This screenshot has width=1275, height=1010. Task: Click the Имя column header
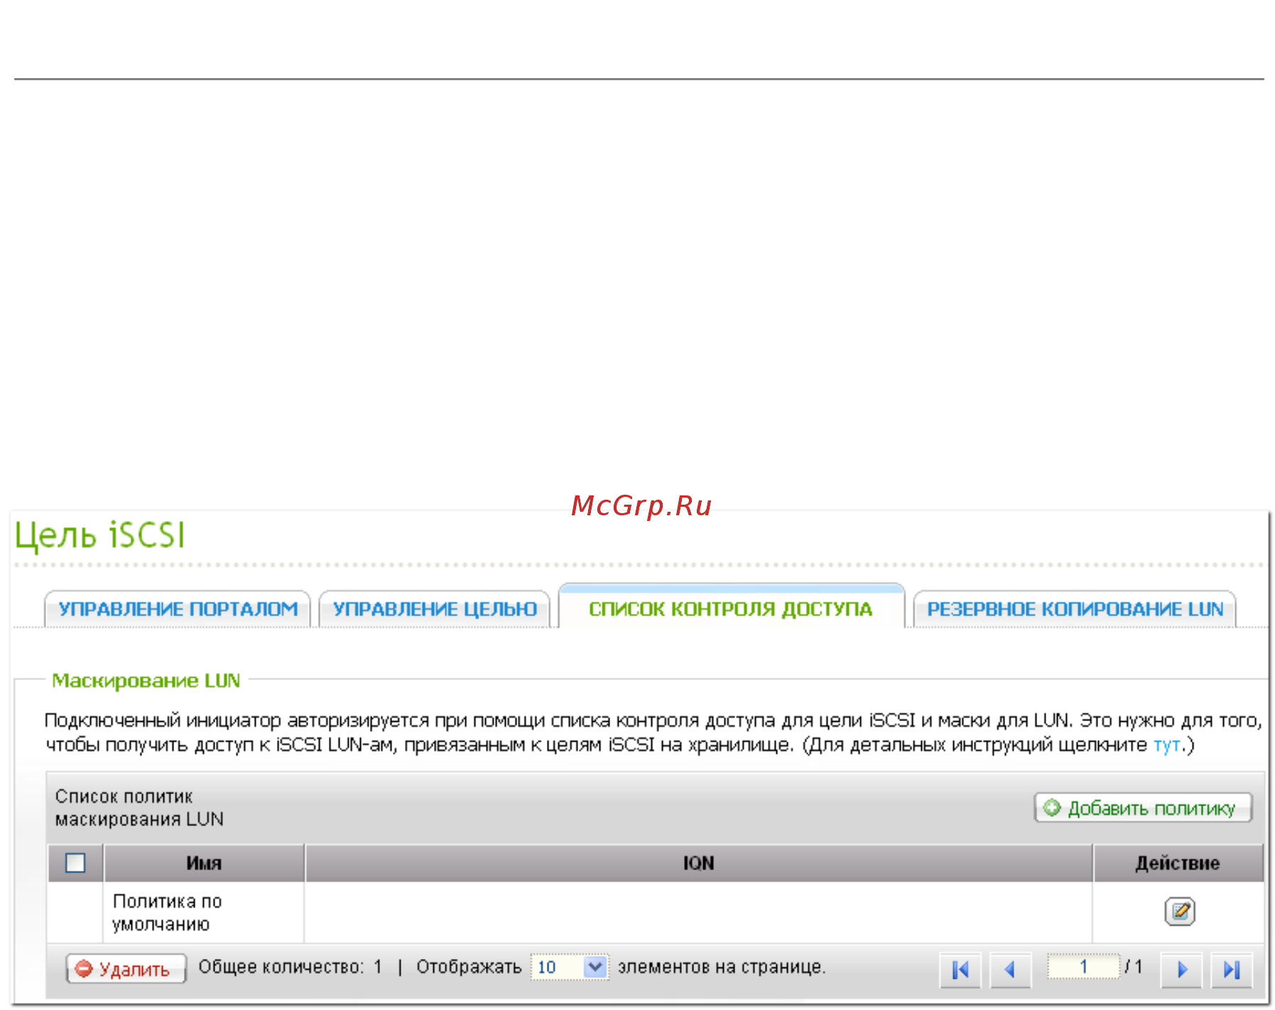(x=204, y=863)
